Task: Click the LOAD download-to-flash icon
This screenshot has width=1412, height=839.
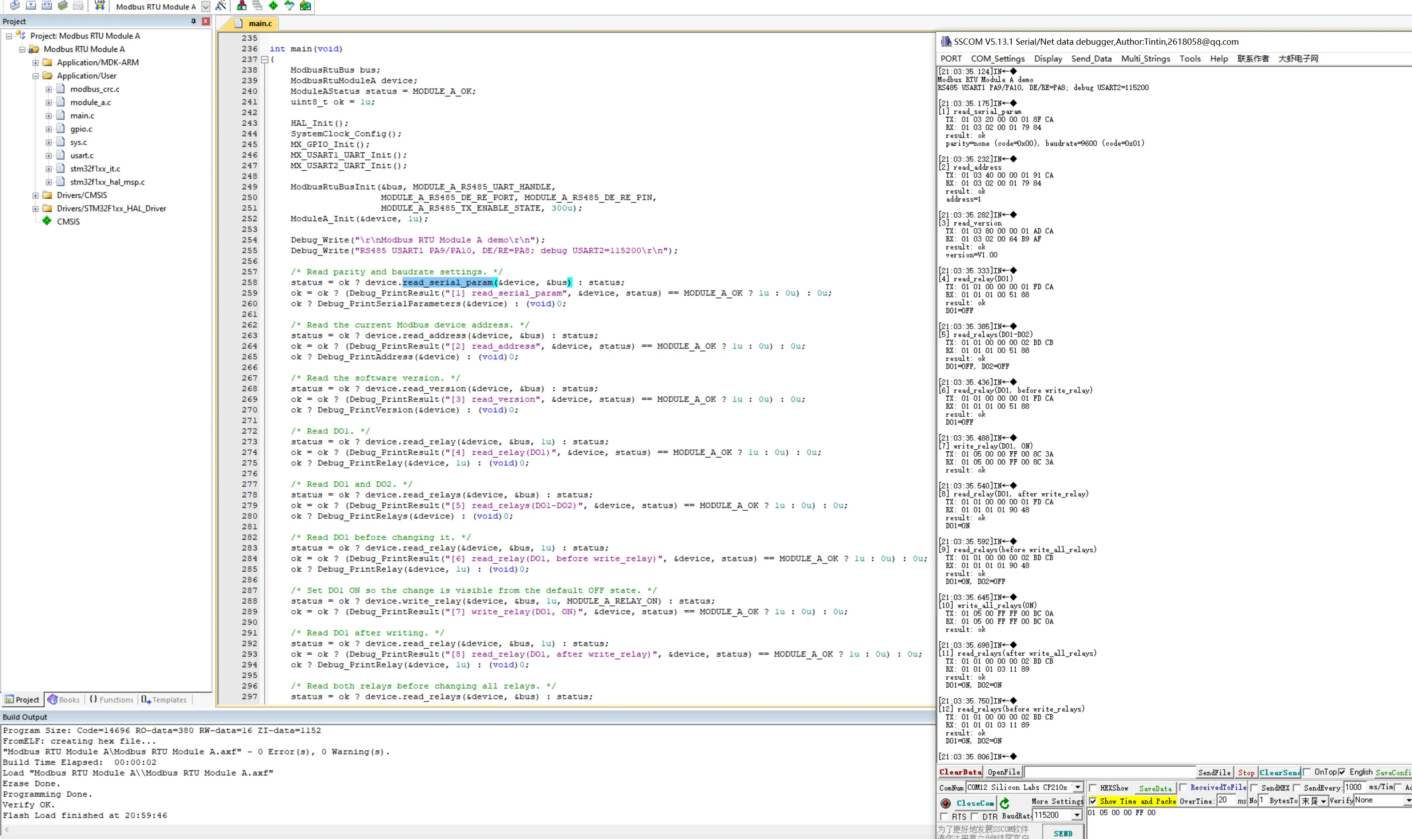Action: click(100, 6)
